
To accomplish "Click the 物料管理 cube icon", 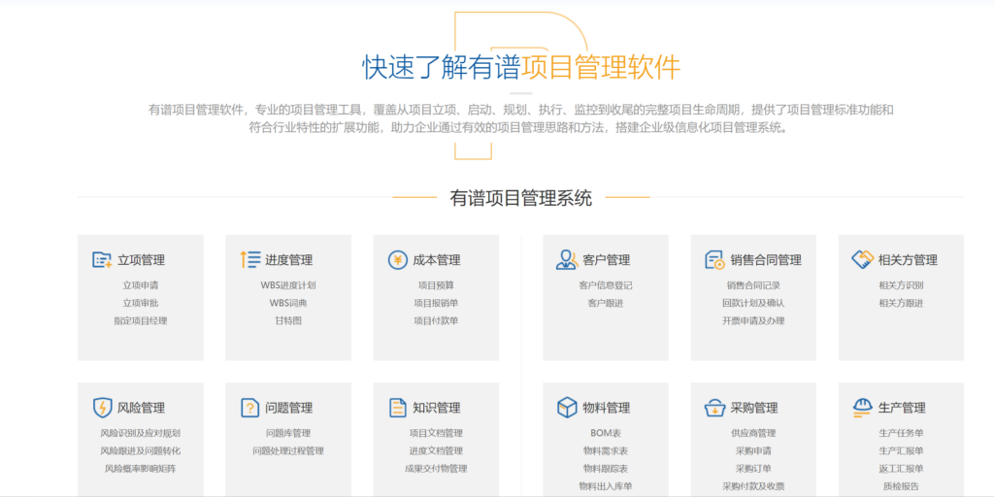I will click(567, 407).
